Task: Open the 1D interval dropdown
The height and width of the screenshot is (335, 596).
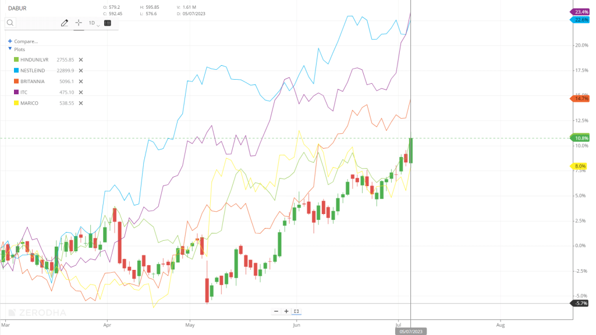Action: (x=94, y=23)
